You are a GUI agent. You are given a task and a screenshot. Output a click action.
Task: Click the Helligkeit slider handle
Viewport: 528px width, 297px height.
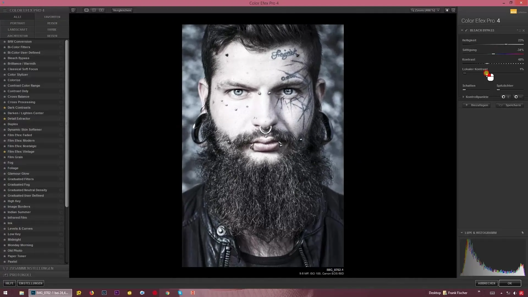coord(506,45)
